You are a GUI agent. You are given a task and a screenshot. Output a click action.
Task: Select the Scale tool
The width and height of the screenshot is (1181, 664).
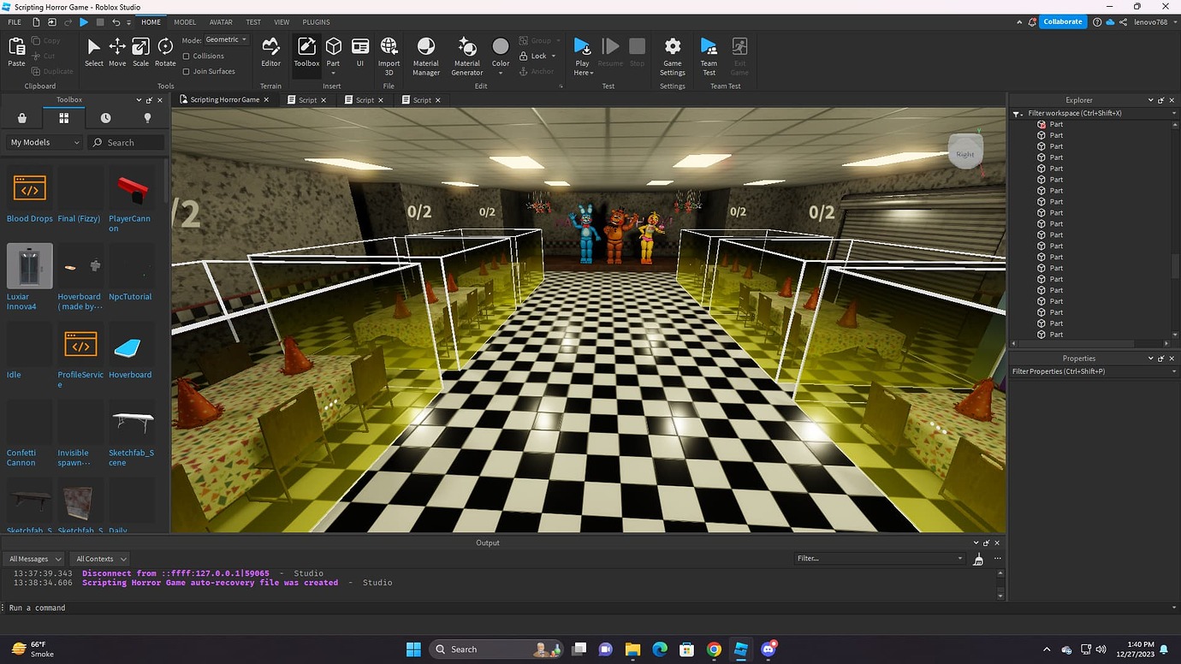pos(139,51)
